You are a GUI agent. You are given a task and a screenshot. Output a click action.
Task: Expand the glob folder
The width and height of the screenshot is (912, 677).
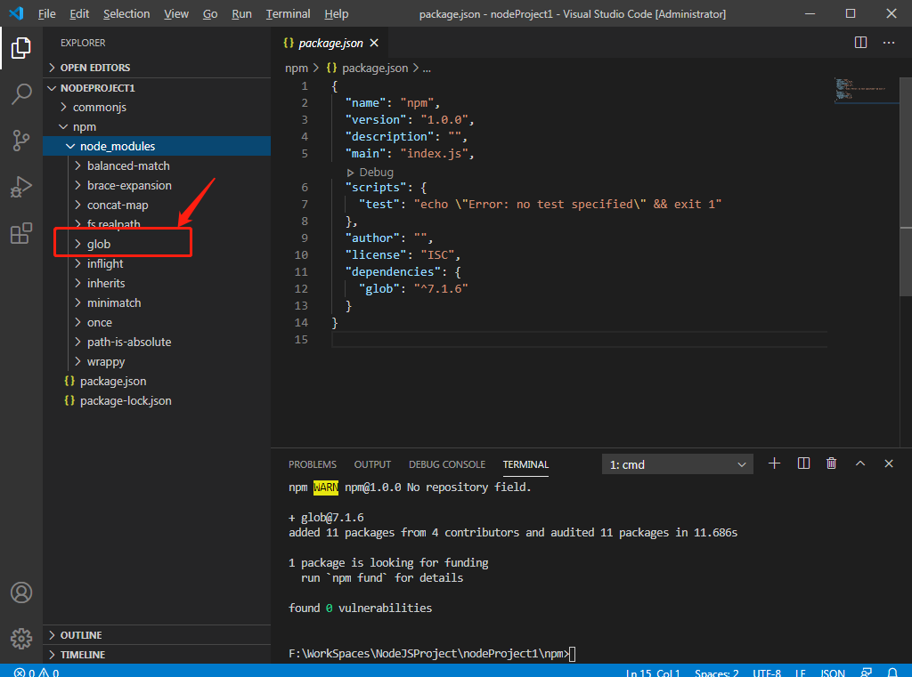coord(157,244)
